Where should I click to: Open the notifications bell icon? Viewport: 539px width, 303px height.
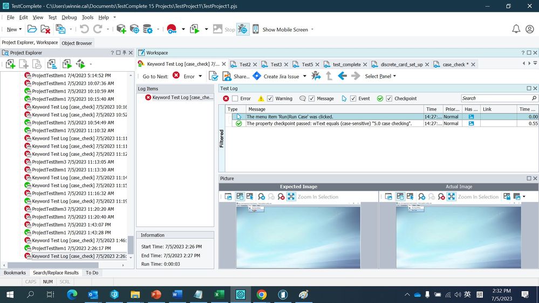point(516,29)
